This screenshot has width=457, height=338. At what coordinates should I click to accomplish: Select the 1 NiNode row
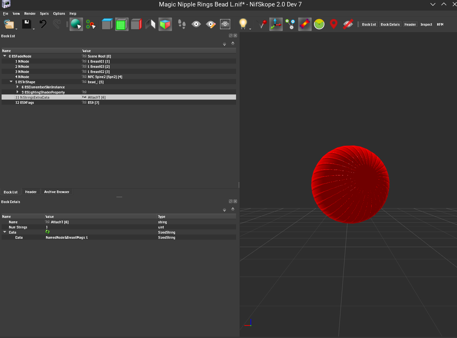coord(119,61)
